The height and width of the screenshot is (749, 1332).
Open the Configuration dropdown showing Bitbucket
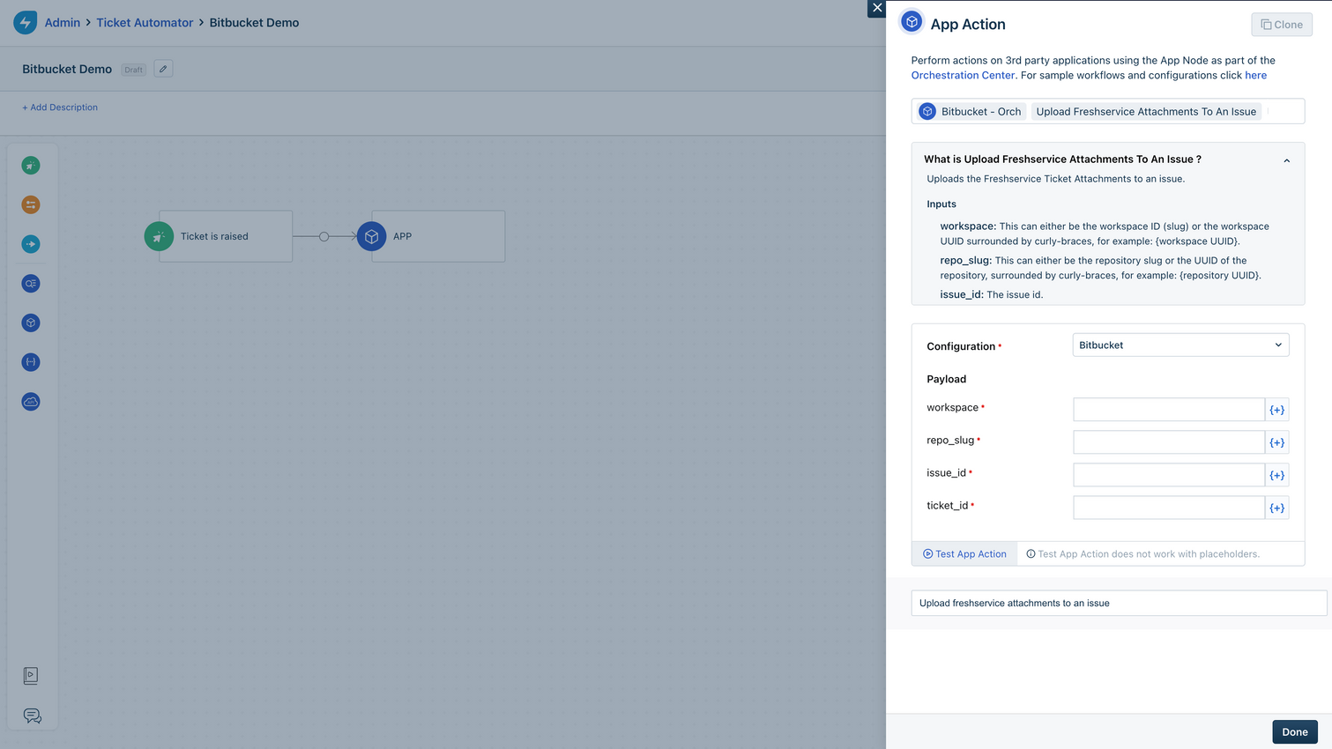click(x=1179, y=345)
